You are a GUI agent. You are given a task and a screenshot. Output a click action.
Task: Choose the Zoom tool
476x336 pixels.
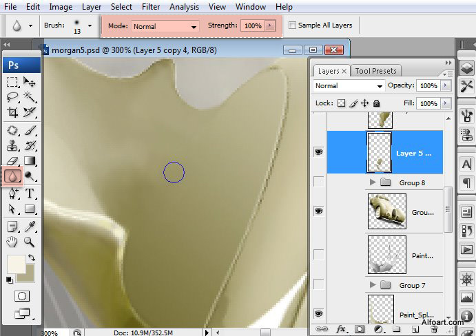pos(30,242)
